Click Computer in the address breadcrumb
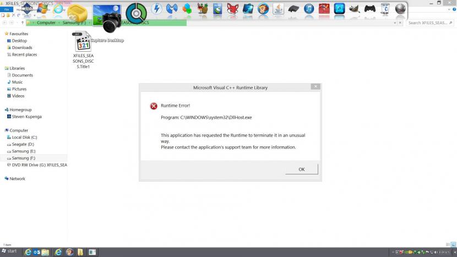 point(46,23)
